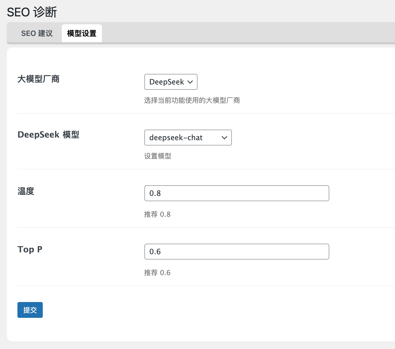Click the 温度 label

[26, 191]
